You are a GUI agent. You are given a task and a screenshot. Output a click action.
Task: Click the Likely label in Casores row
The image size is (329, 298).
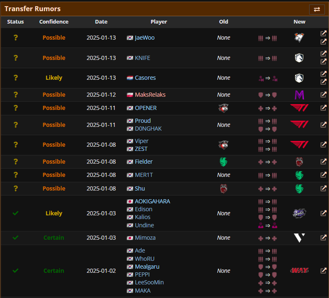(x=54, y=78)
